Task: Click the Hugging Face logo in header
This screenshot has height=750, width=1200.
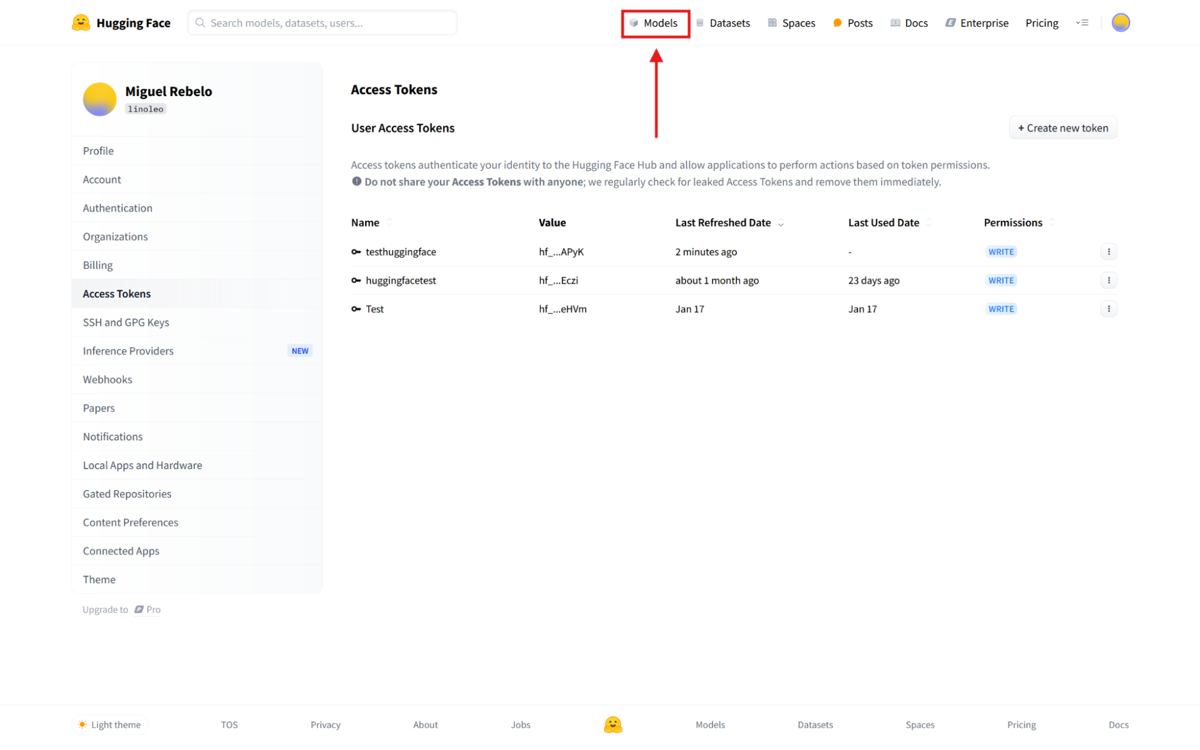Action: pyautogui.click(x=121, y=23)
